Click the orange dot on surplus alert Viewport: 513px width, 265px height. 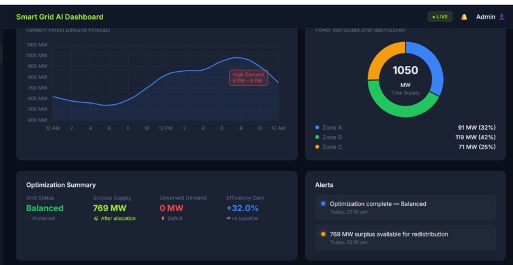pos(323,234)
